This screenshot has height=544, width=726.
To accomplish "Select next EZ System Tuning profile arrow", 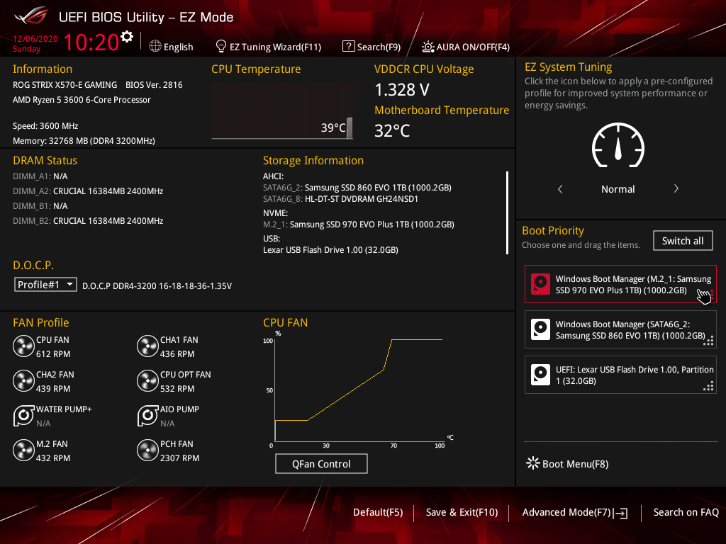I will click(676, 188).
